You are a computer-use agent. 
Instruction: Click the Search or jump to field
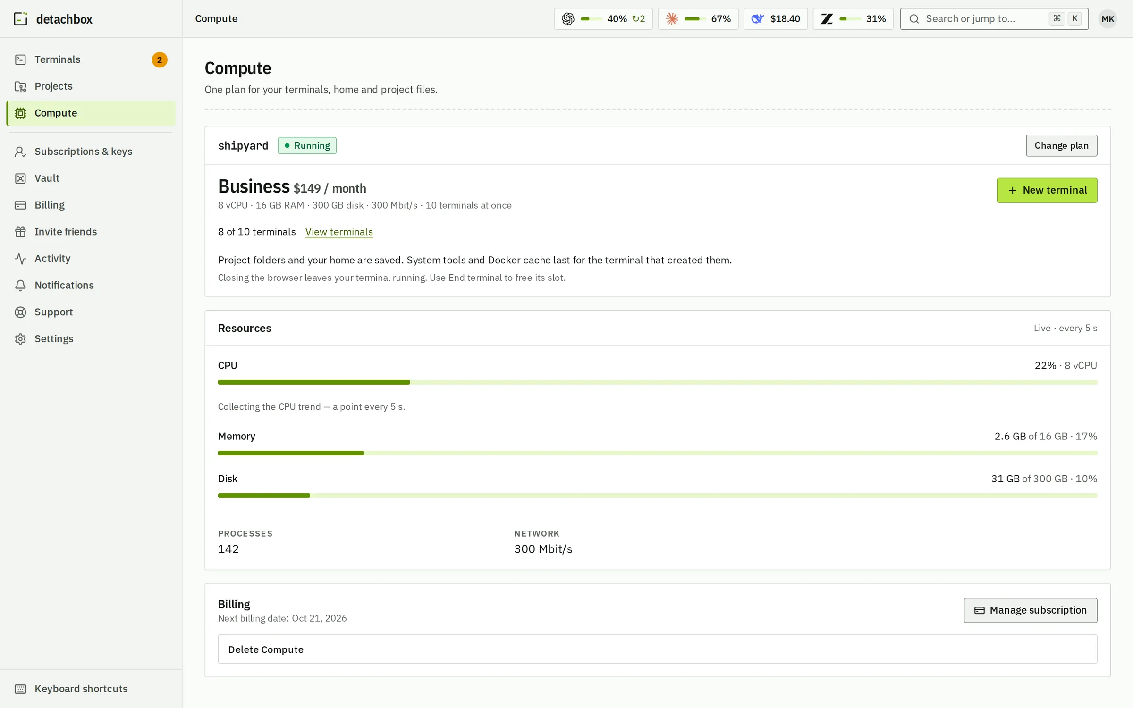(x=994, y=19)
